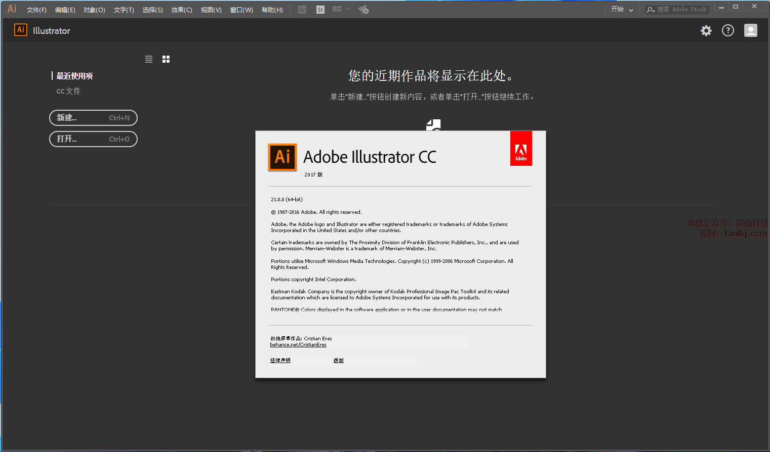Expand the 开始 workspace dropdown
Viewport: 770px width, 452px height.
622,10
